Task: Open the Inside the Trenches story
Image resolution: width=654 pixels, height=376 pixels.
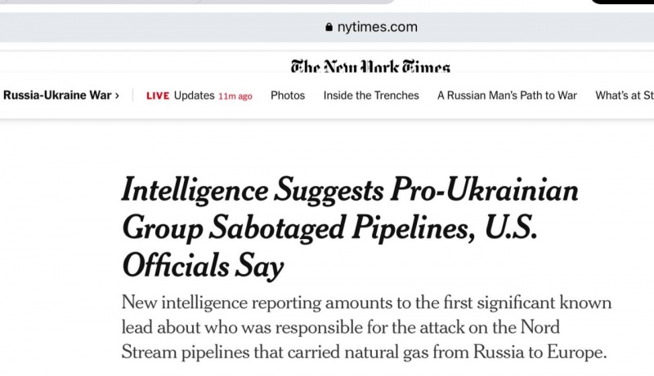Action: (371, 95)
